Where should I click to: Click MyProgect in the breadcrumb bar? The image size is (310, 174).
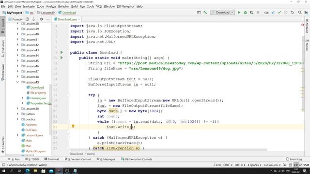[x=13, y=13]
